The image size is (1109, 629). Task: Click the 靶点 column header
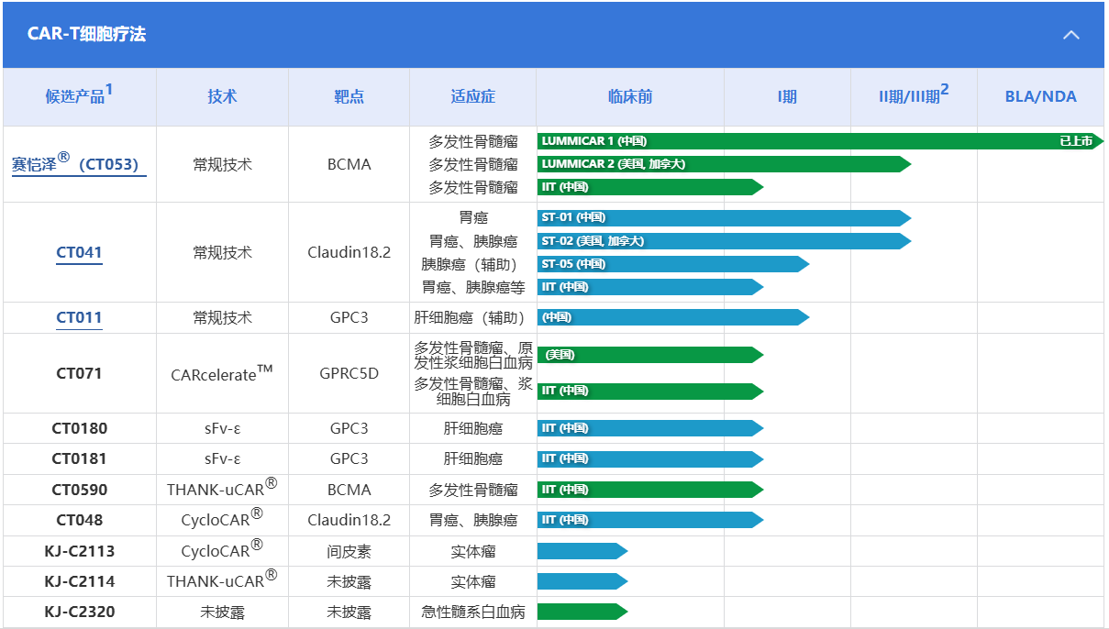tap(349, 96)
